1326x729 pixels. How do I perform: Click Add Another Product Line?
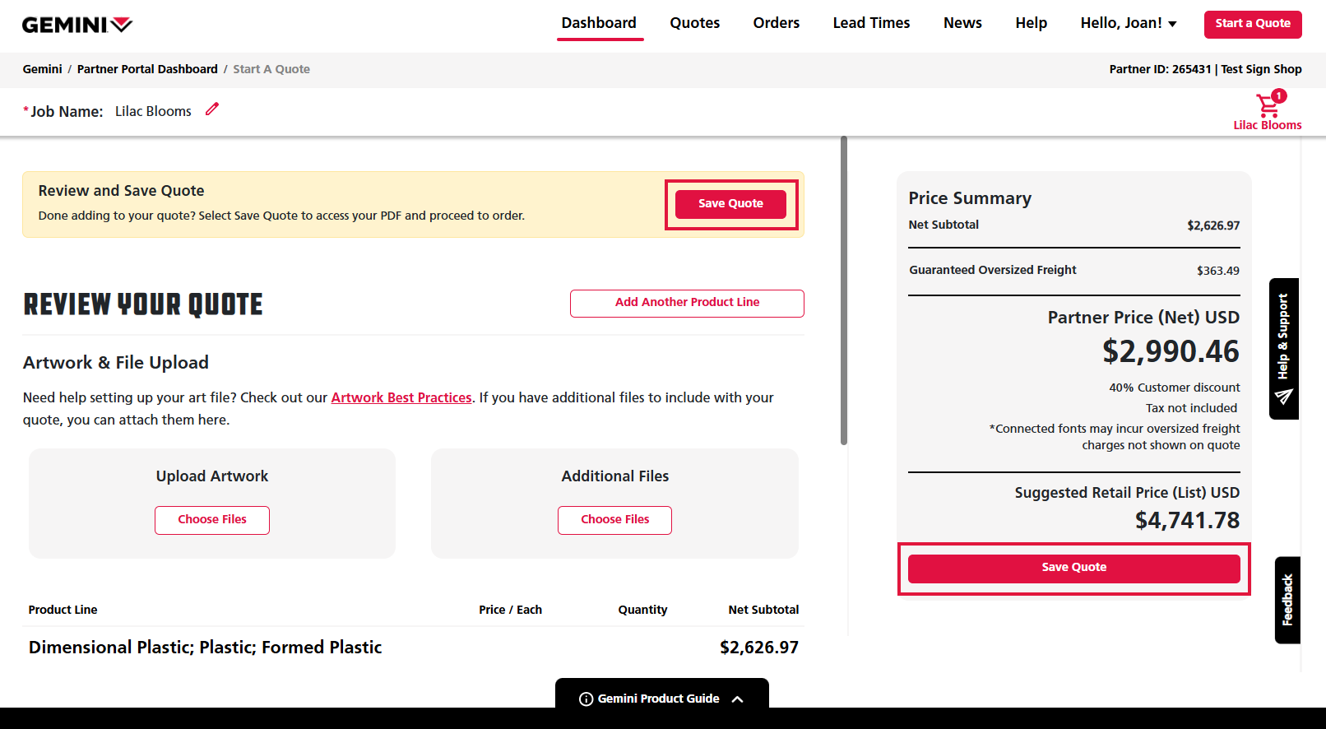click(687, 303)
